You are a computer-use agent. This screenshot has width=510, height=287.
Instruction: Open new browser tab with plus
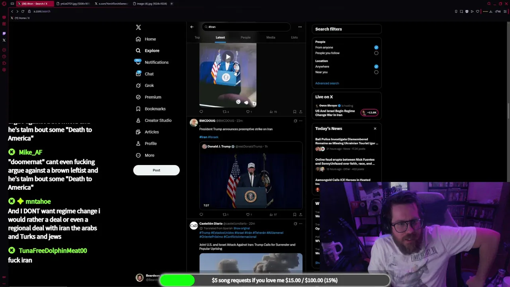point(171,4)
